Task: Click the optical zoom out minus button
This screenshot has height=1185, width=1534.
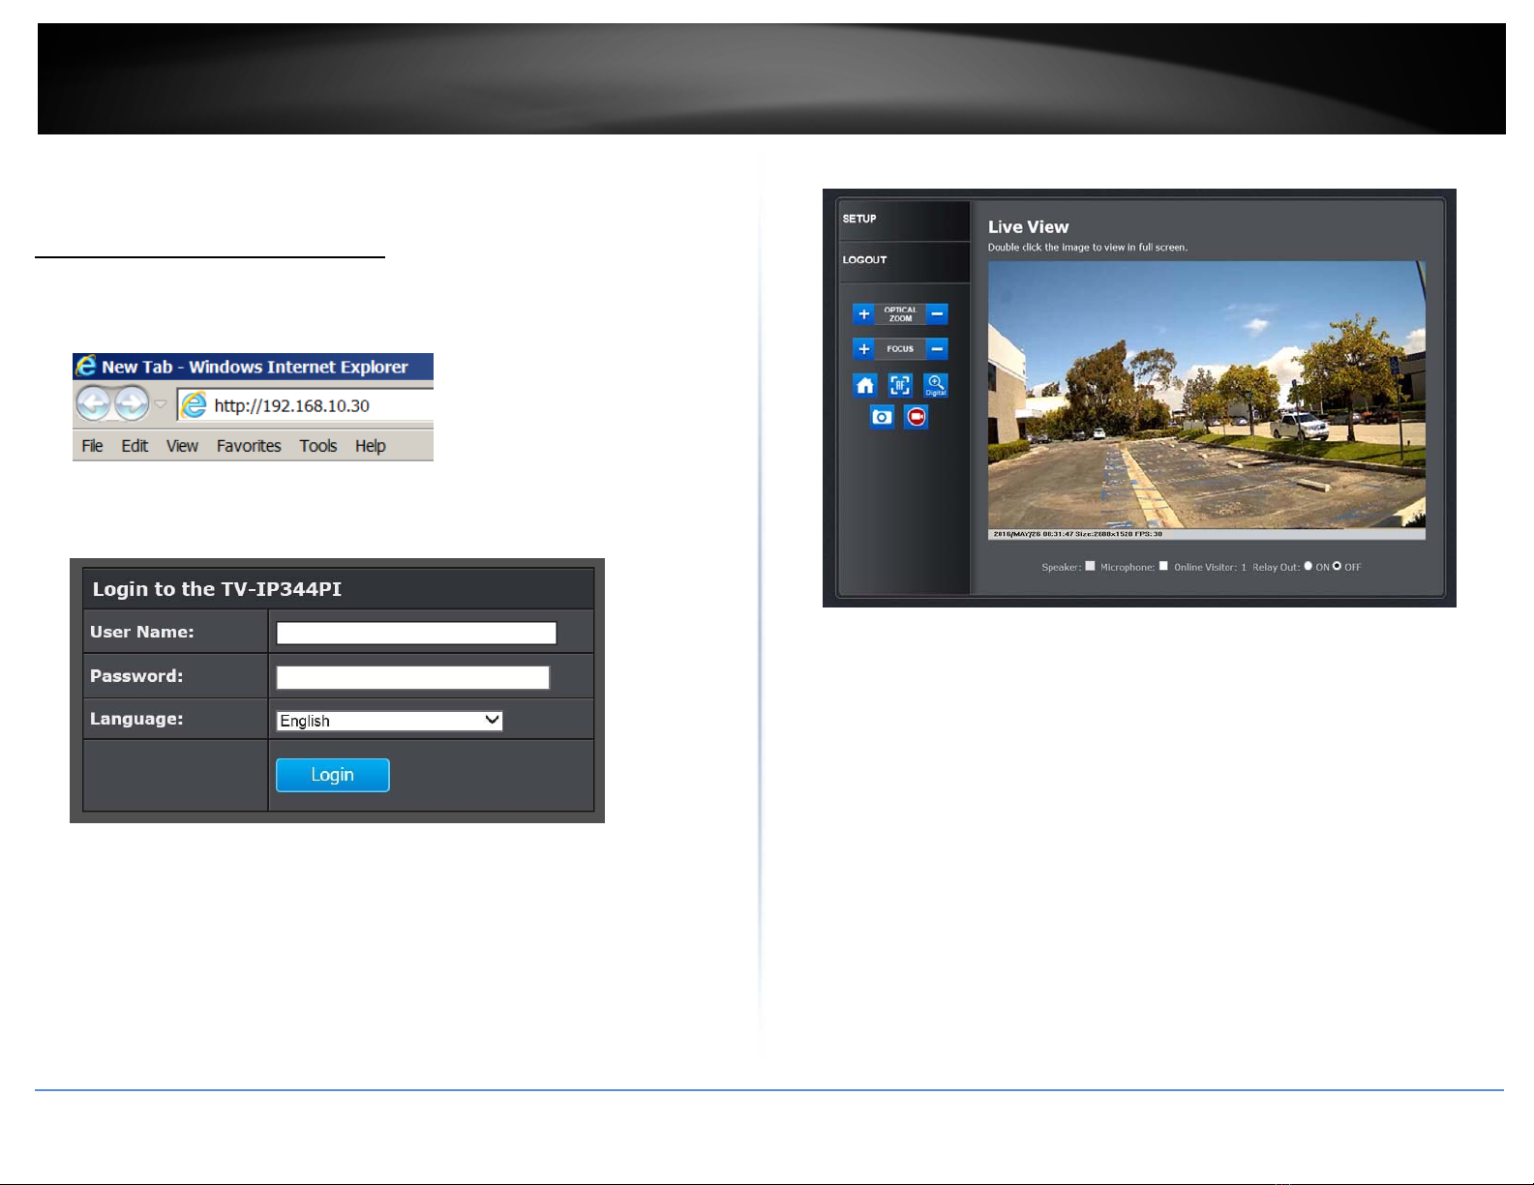Action: [937, 314]
